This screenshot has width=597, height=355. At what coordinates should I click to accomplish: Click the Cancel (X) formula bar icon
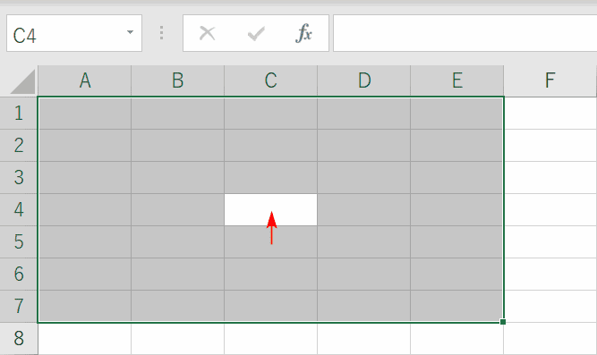(x=207, y=33)
